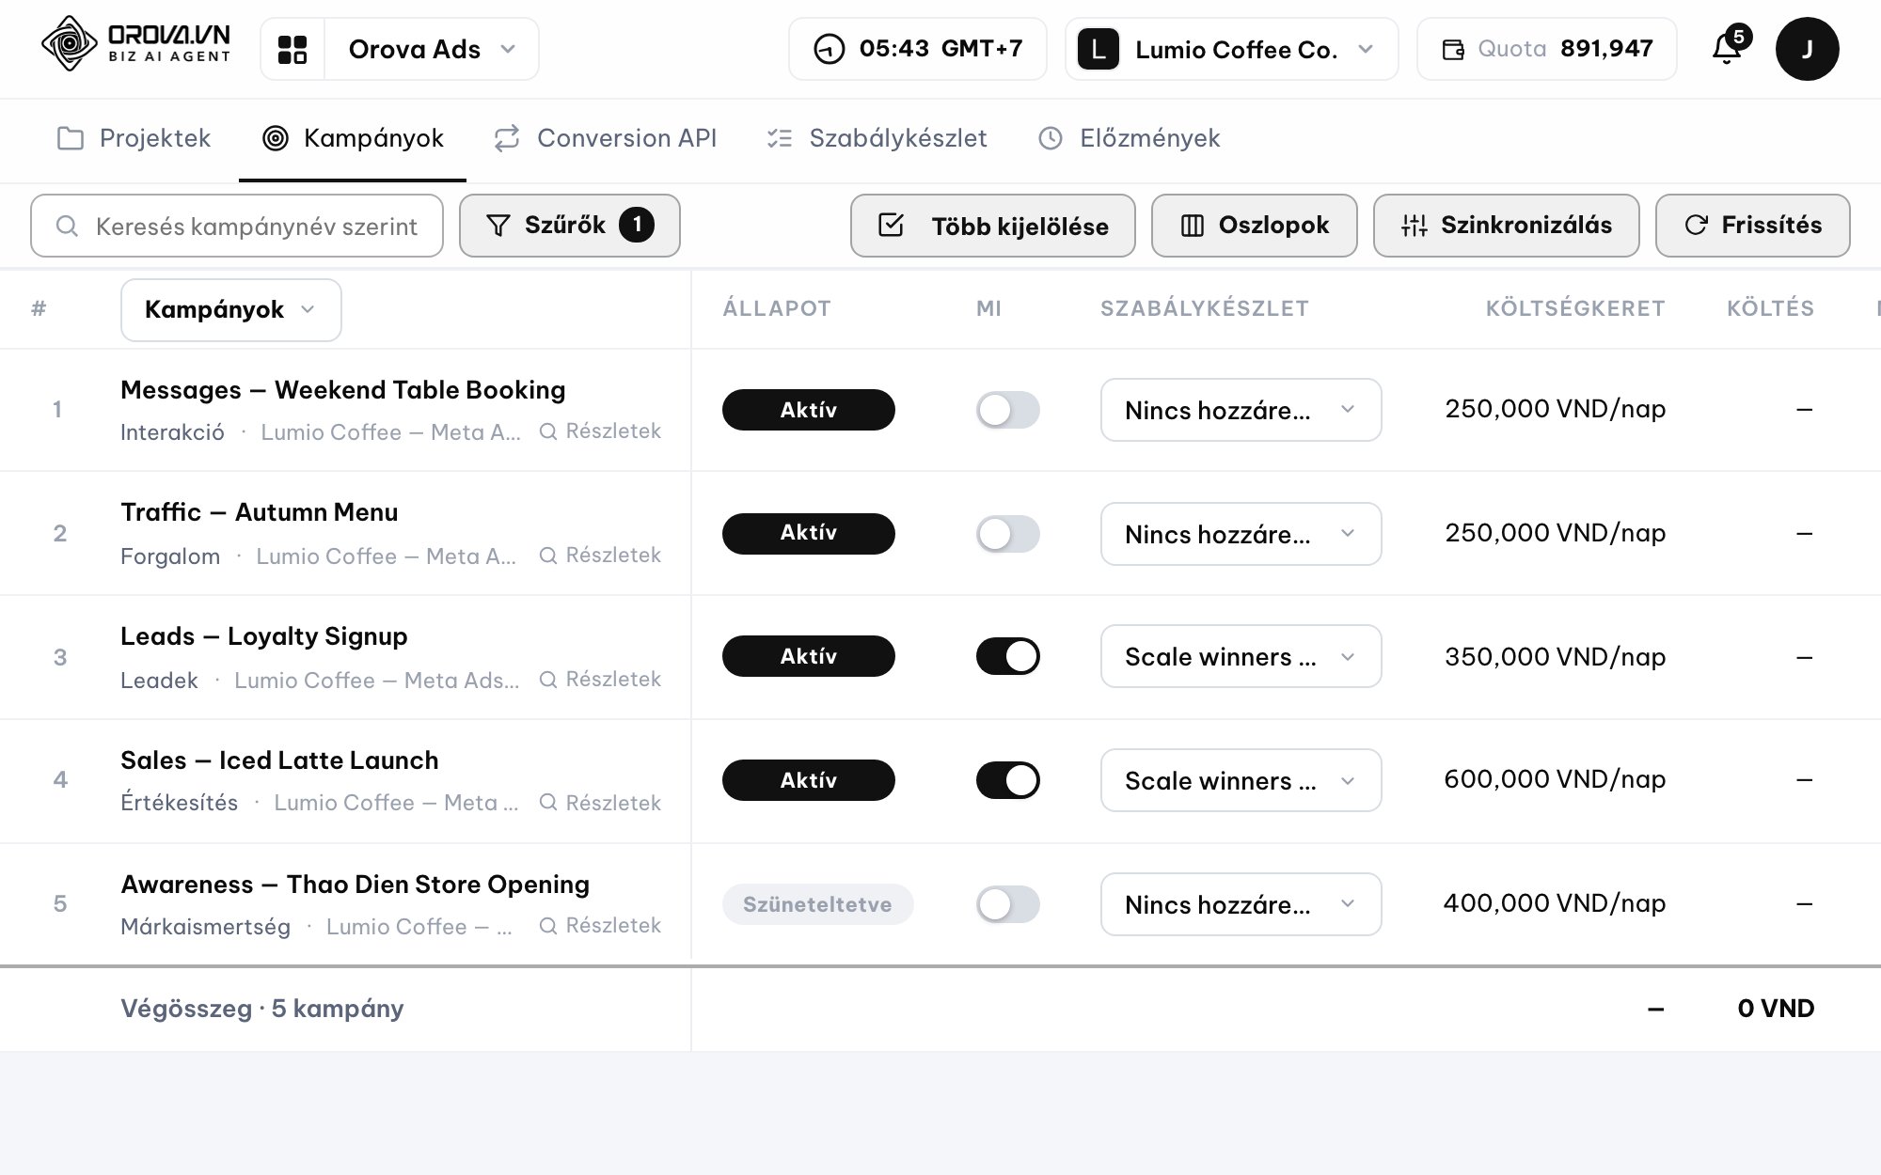Click the Frissítés refresh icon
The width and height of the screenshot is (1881, 1175).
[x=1696, y=225]
